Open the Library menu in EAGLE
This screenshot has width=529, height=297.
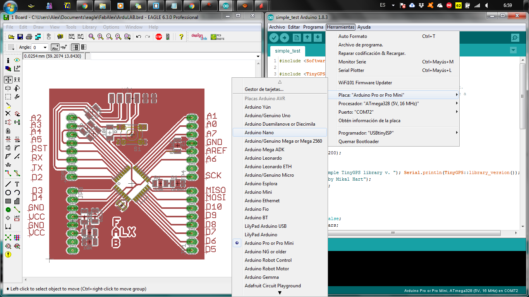pyautogui.click(x=89, y=27)
